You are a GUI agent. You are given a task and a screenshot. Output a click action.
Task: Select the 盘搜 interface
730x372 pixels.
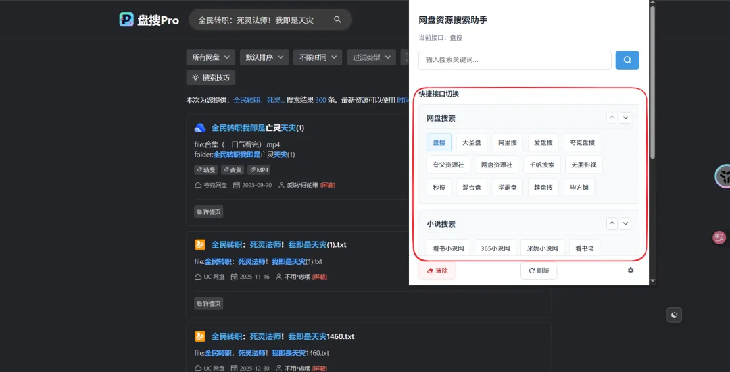pos(439,142)
